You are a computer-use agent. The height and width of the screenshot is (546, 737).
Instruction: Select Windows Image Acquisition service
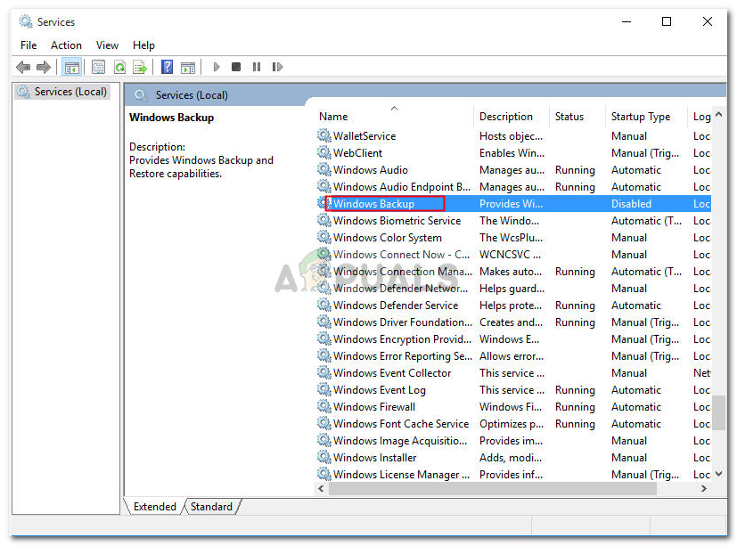(x=512, y=440)
